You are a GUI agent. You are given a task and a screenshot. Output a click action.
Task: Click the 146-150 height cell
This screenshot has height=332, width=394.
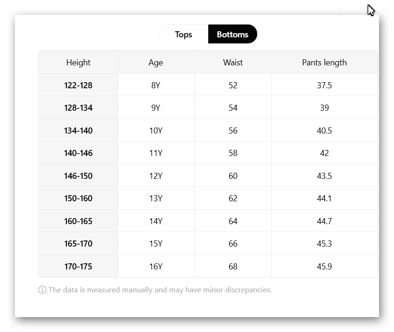78,176
